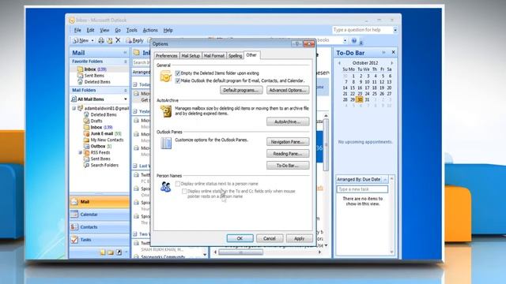Click Apply in the Options dialog
Viewport: 506px width, 284px height.
pyautogui.click(x=299, y=238)
